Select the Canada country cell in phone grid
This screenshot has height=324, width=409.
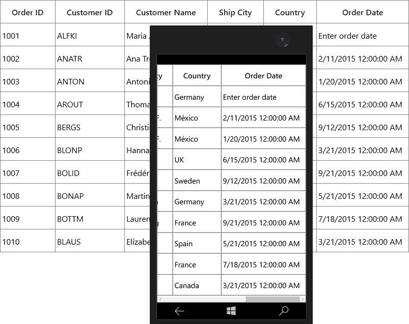(x=197, y=285)
